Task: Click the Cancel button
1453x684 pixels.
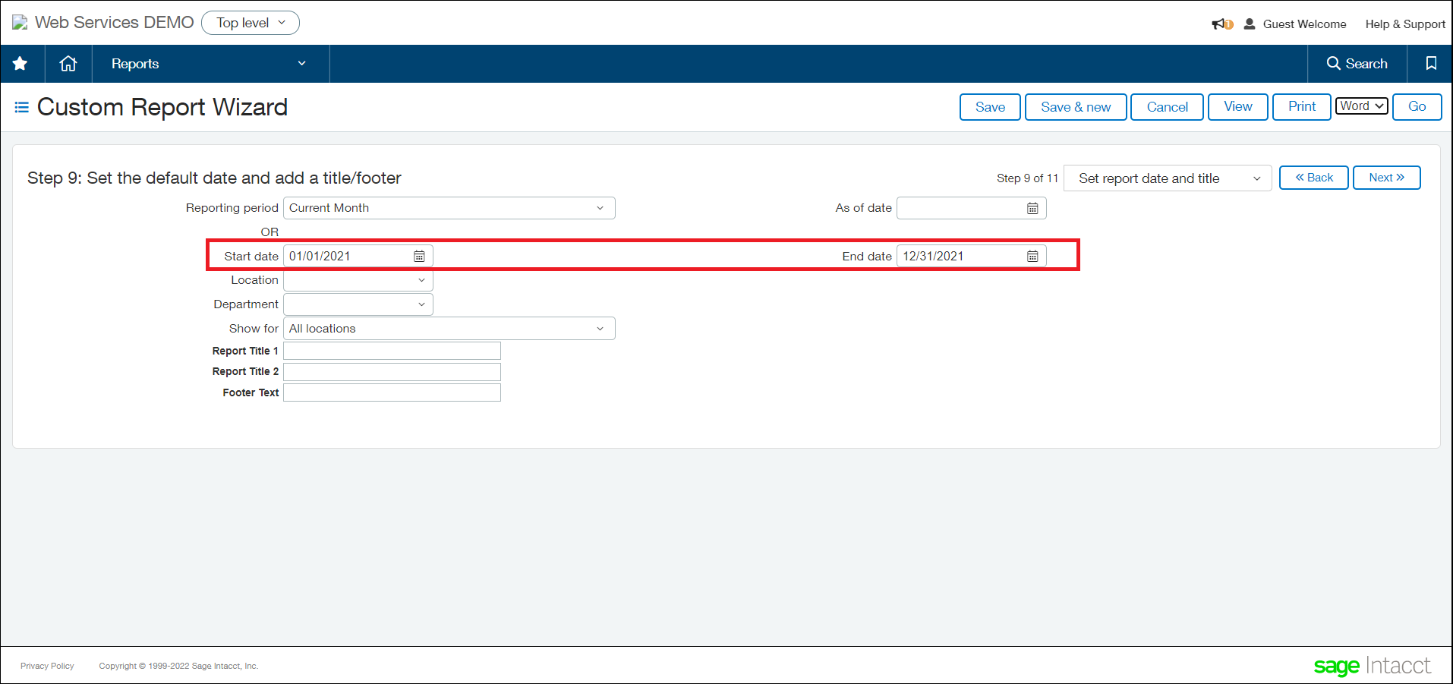Action: coord(1167,107)
